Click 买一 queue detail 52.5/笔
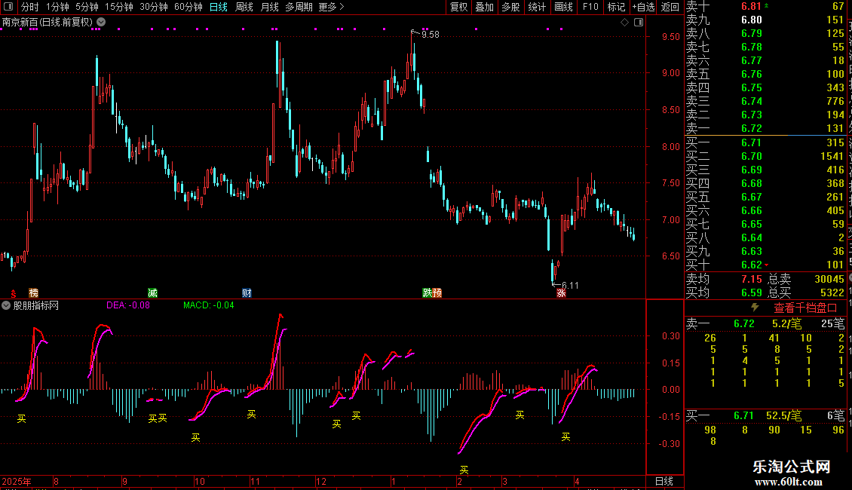This screenshot has width=852, height=490. (784, 416)
